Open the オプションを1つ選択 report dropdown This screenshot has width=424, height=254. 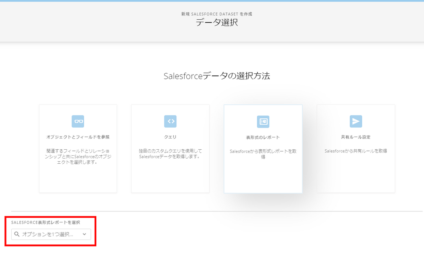51,234
